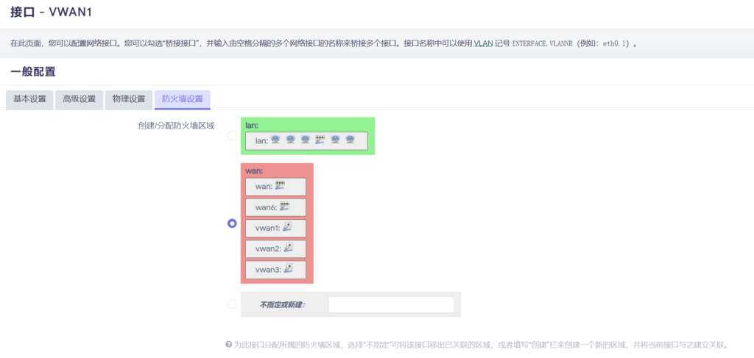Viewport: 754px width, 358px height.
Task: Click the first wireless icon after lan label
Action: (x=275, y=140)
